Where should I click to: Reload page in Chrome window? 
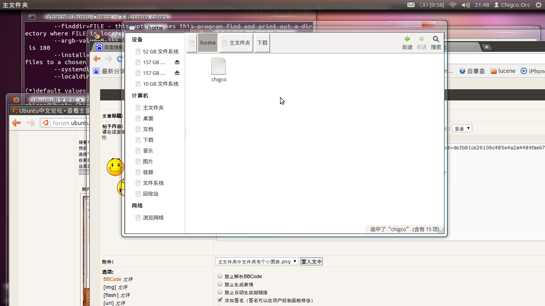120,59
